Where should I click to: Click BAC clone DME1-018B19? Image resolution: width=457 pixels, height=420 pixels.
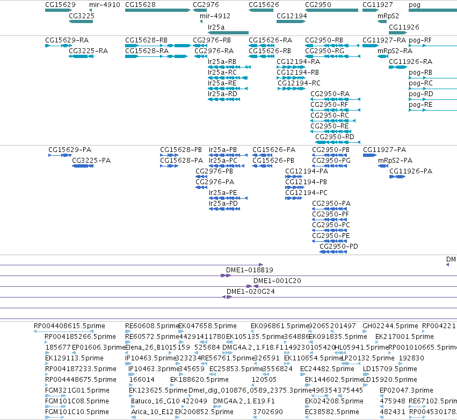tap(250, 270)
